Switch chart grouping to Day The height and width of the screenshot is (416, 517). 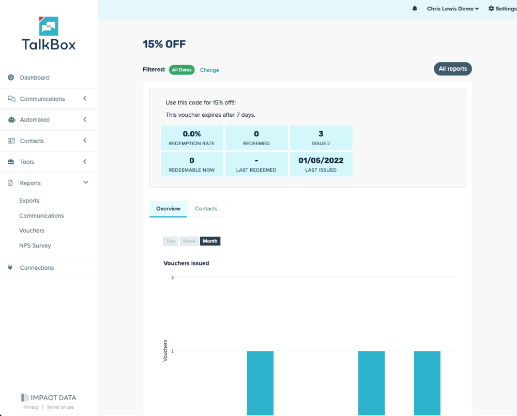(x=171, y=241)
